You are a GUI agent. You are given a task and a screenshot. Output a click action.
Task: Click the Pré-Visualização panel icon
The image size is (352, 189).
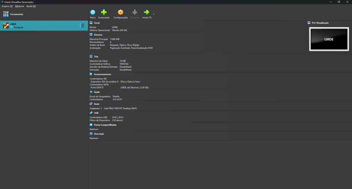pos(309,23)
